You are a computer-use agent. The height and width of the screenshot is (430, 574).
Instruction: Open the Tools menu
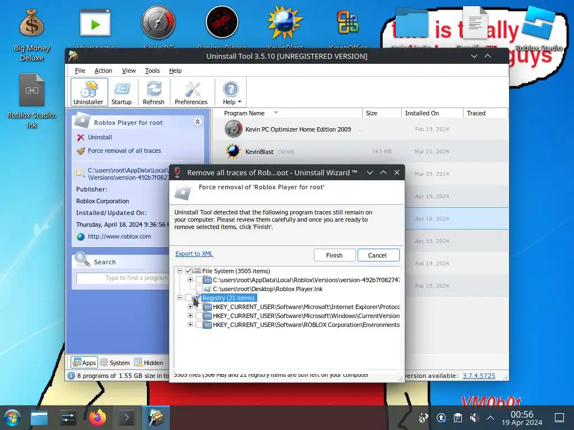click(152, 71)
